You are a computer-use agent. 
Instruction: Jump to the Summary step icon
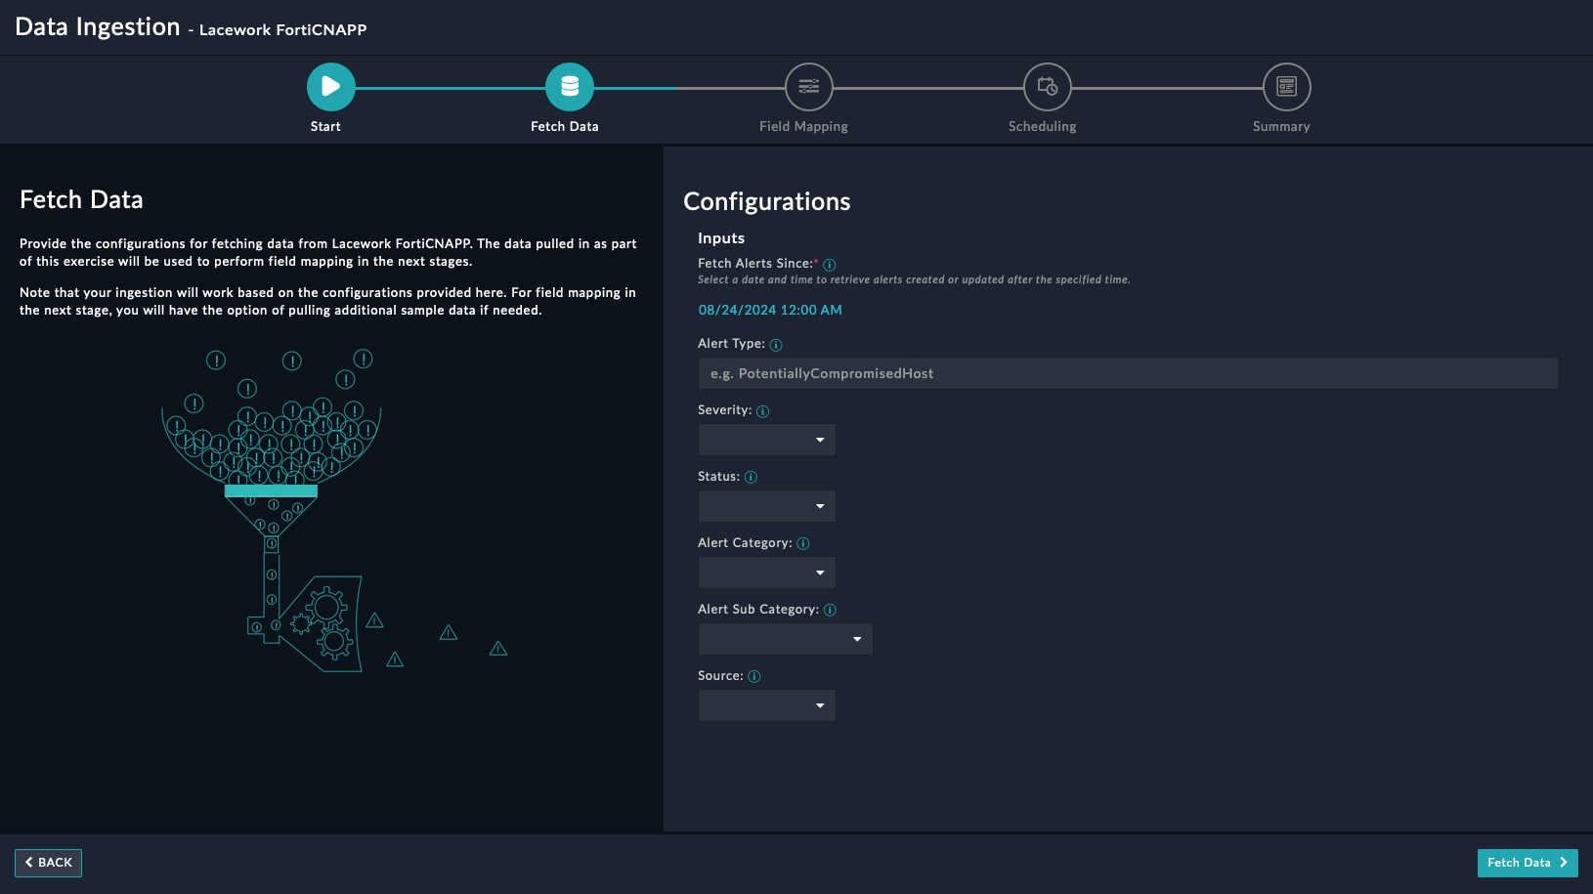pyautogui.click(x=1286, y=87)
